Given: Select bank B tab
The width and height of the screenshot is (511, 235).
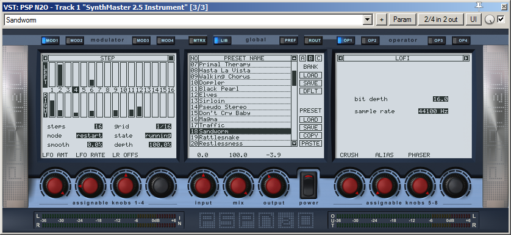Looking at the screenshot, I should point(310,58).
